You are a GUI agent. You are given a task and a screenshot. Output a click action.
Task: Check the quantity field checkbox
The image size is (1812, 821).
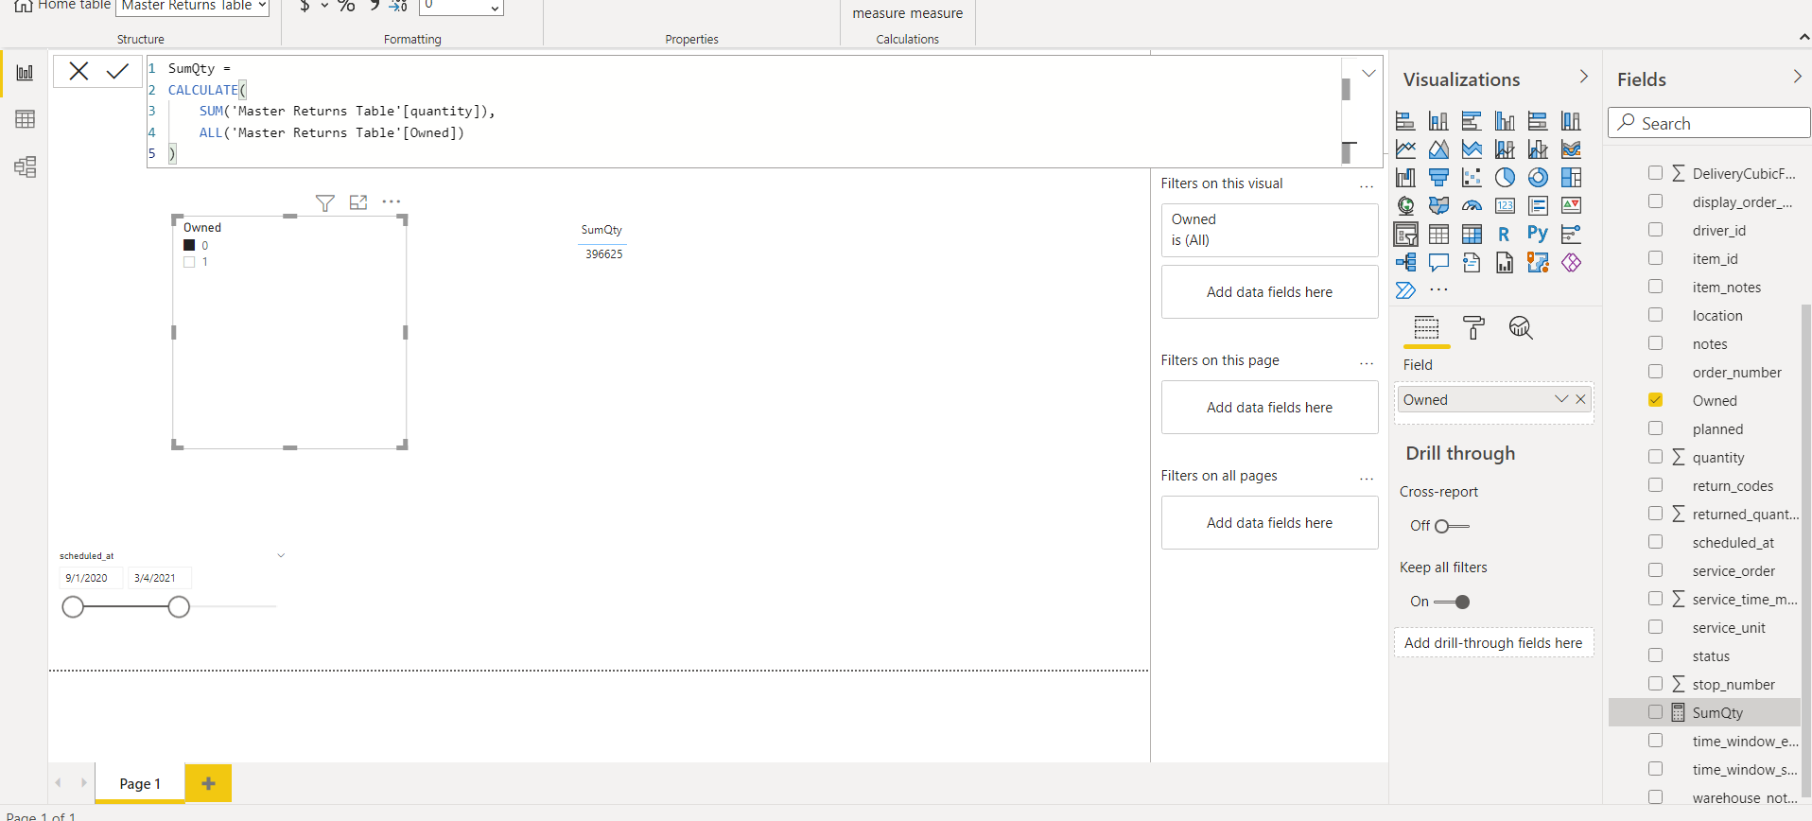click(1655, 457)
